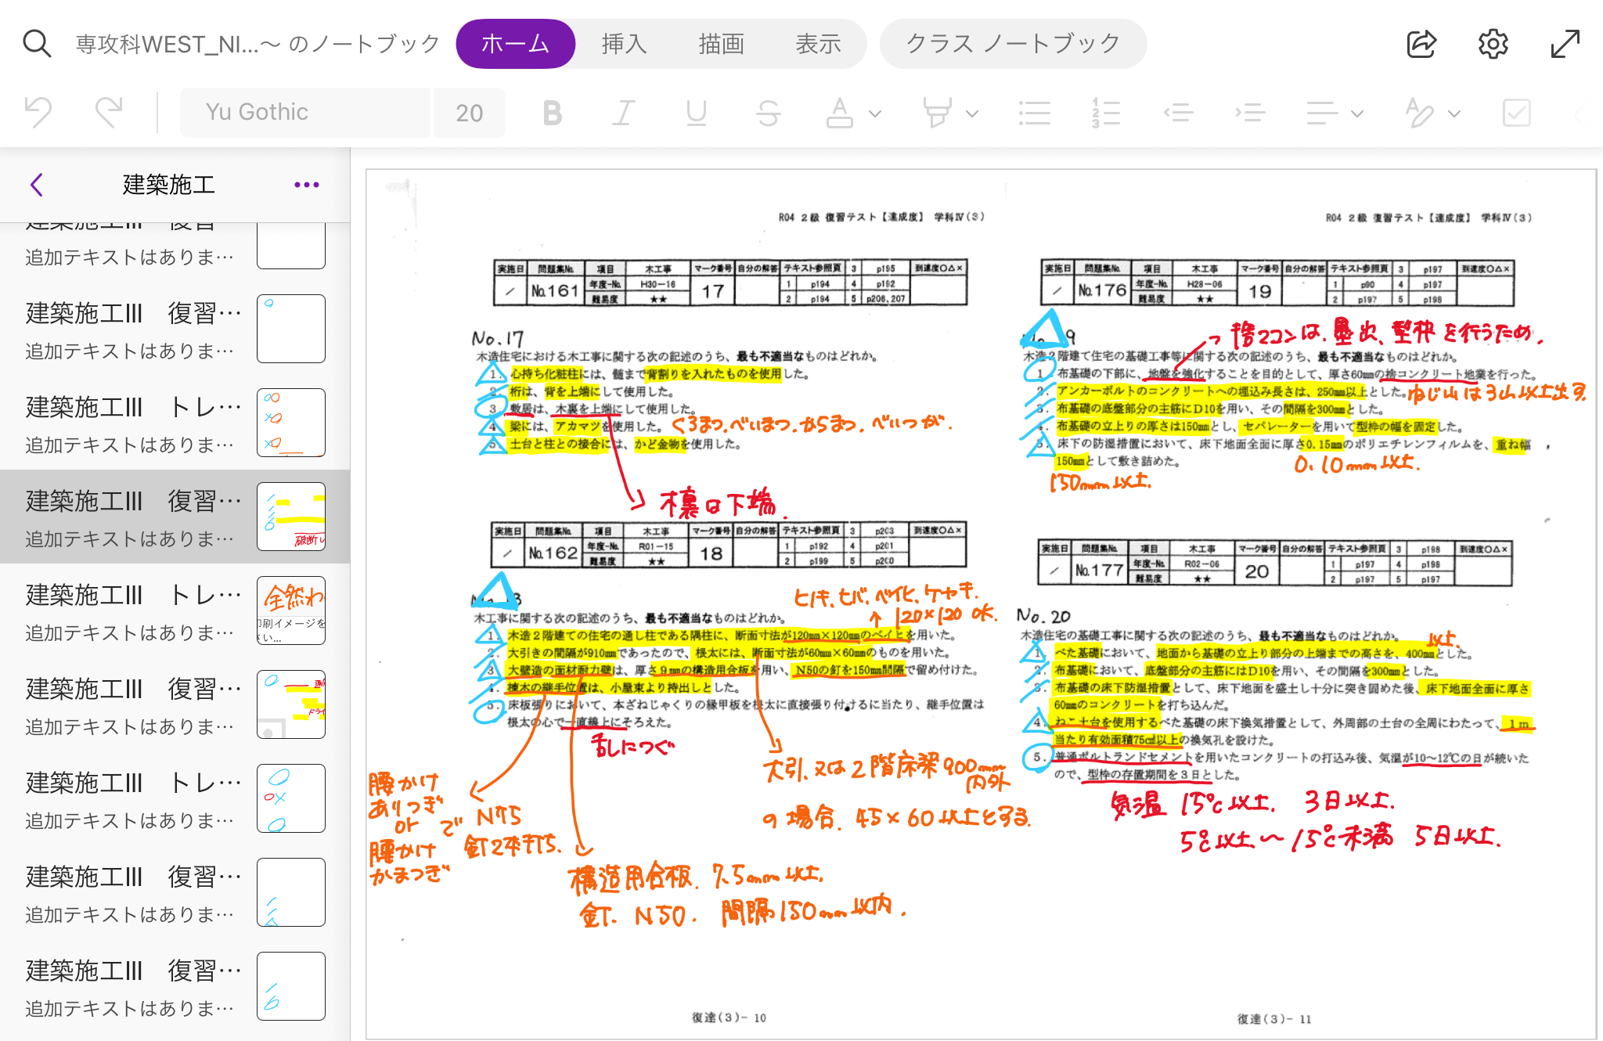This screenshot has width=1603, height=1041.
Task: Click the paragraph alignment icon
Action: pyautogui.click(x=1322, y=113)
